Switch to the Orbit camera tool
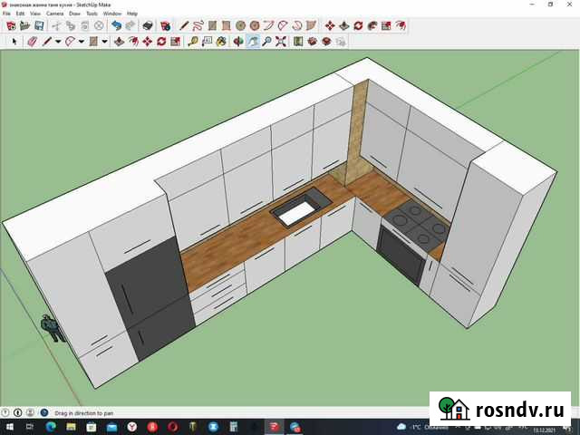The width and height of the screenshot is (580, 435). [x=238, y=41]
